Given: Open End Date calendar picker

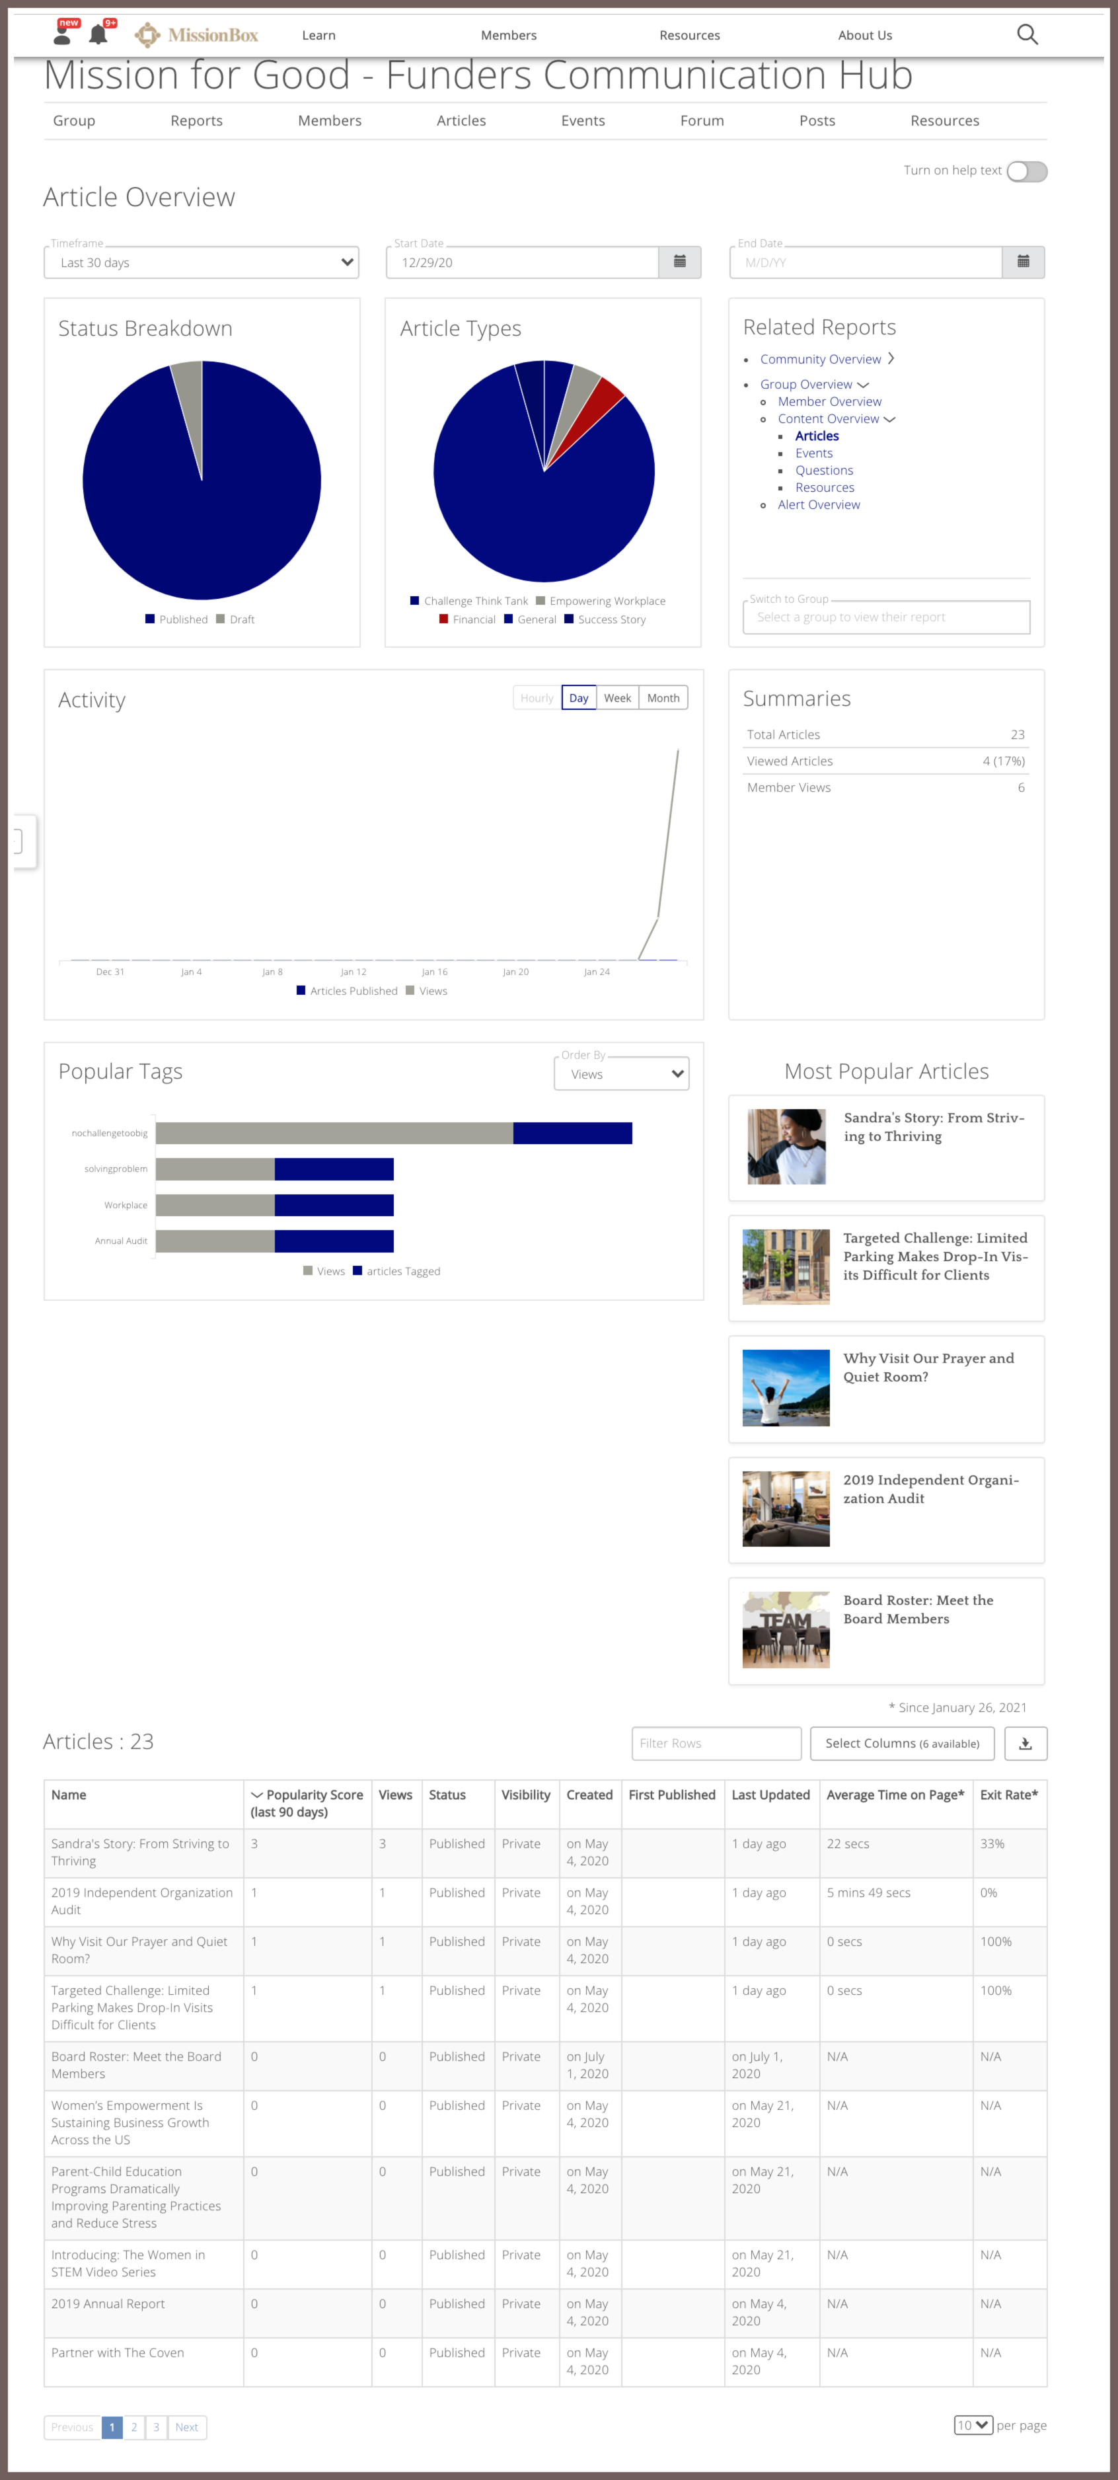Looking at the screenshot, I should pyautogui.click(x=1023, y=262).
